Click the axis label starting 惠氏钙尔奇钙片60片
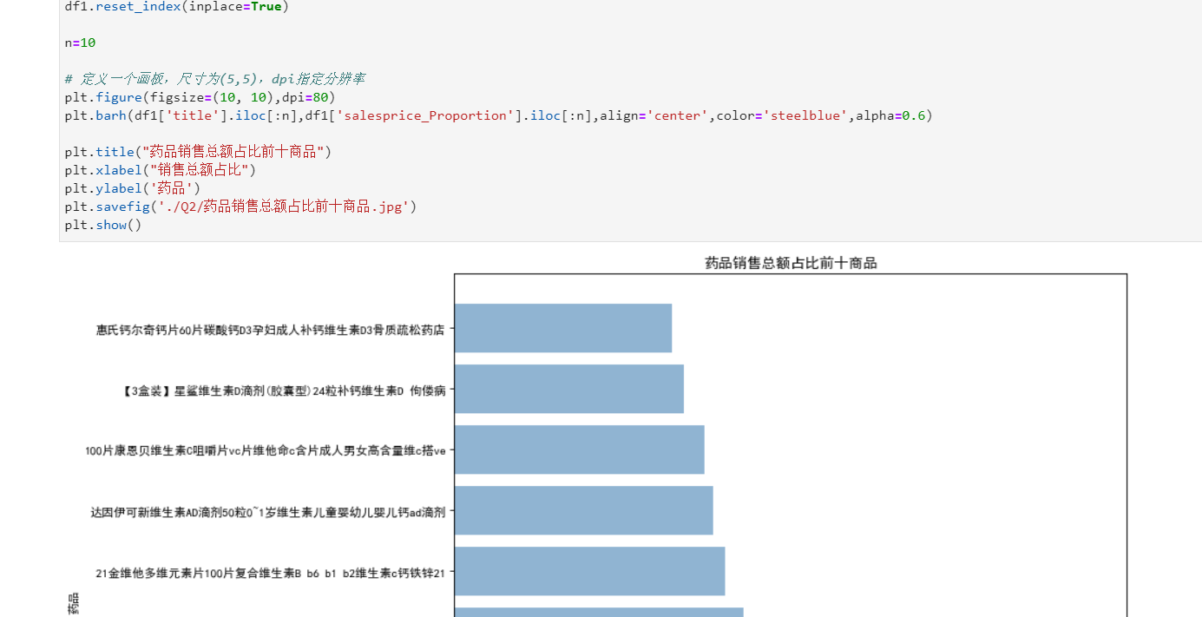 coord(271,330)
